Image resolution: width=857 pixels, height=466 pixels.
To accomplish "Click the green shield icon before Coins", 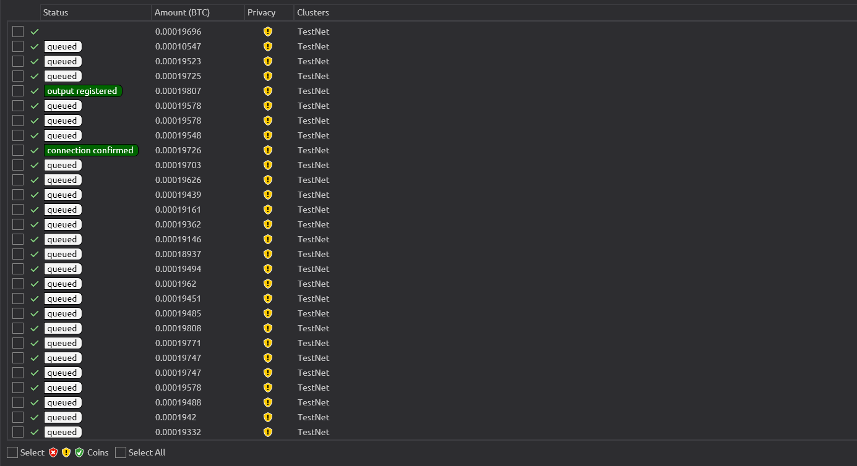I will pos(79,452).
